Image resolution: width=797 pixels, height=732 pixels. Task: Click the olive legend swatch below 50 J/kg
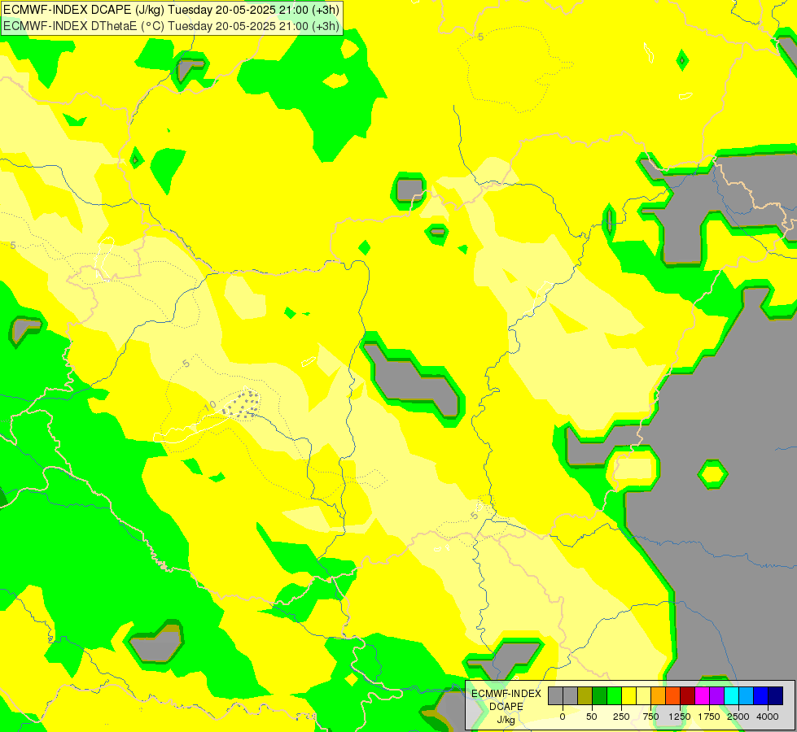tap(585, 696)
